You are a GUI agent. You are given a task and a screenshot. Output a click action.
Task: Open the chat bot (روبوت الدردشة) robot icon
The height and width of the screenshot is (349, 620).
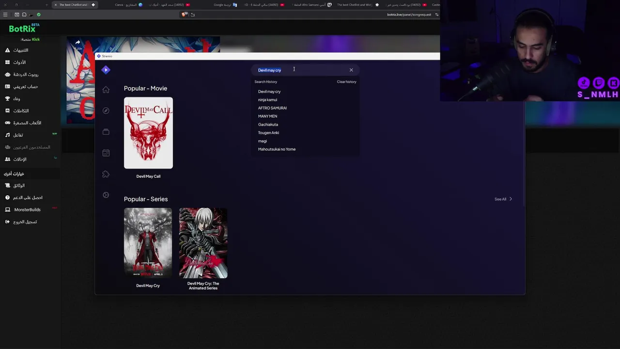[x=7, y=74]
